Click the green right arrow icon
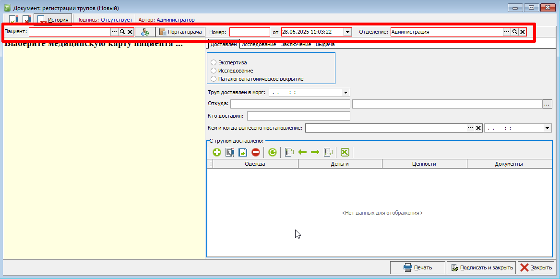560x279 pixels. pyautogui.click(x=315, y=153)
